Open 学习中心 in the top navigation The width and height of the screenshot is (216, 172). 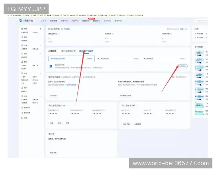point(107,21)
